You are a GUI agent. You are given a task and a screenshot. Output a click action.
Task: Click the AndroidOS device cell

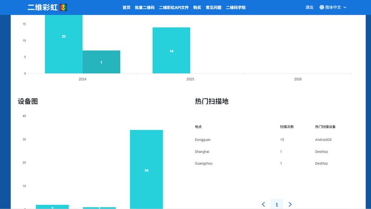(x=323, y=140)
